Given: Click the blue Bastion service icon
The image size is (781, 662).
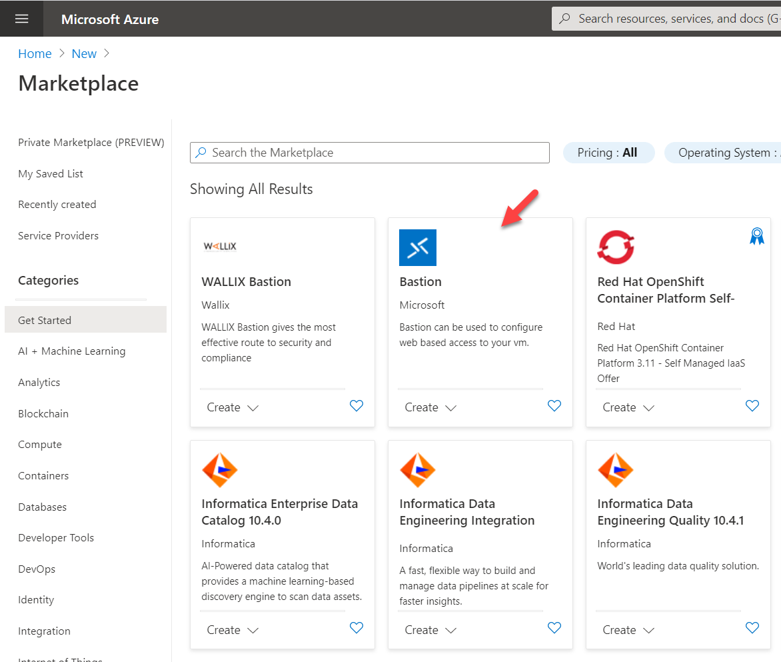Looking at the screenshot, I should (x=417, y=247).
